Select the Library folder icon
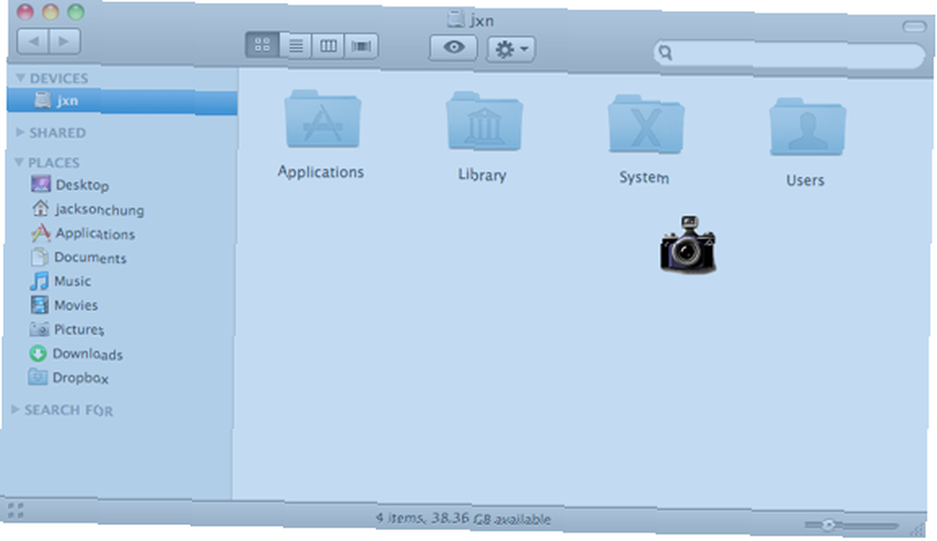Viewport: 937px width, 541px height. click(x=484, y=122)
